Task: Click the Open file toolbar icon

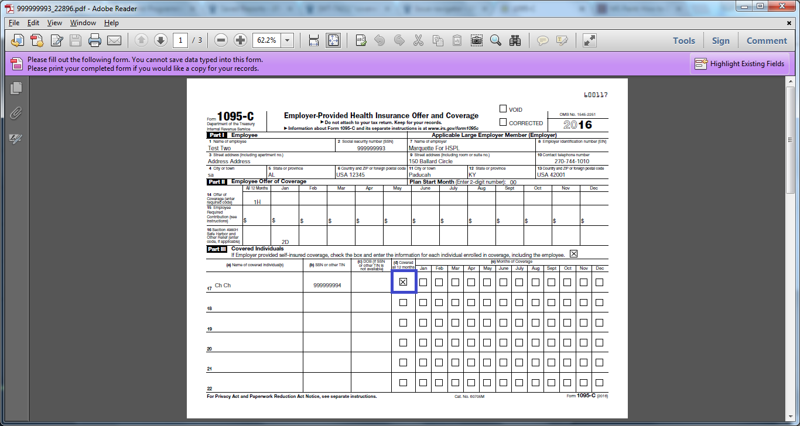Action: point(18,40)
